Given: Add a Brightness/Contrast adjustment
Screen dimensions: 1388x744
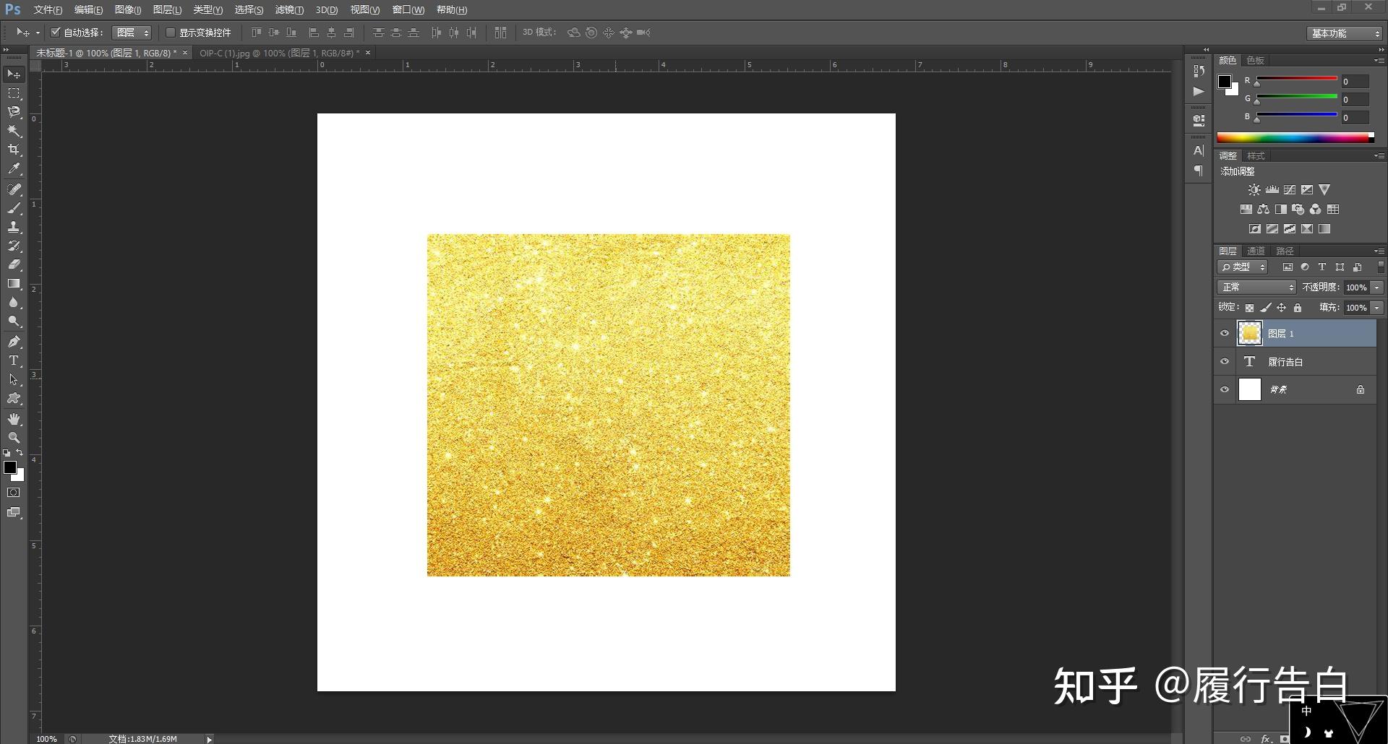Looking at the screenshot, I should click(1254, 190).
